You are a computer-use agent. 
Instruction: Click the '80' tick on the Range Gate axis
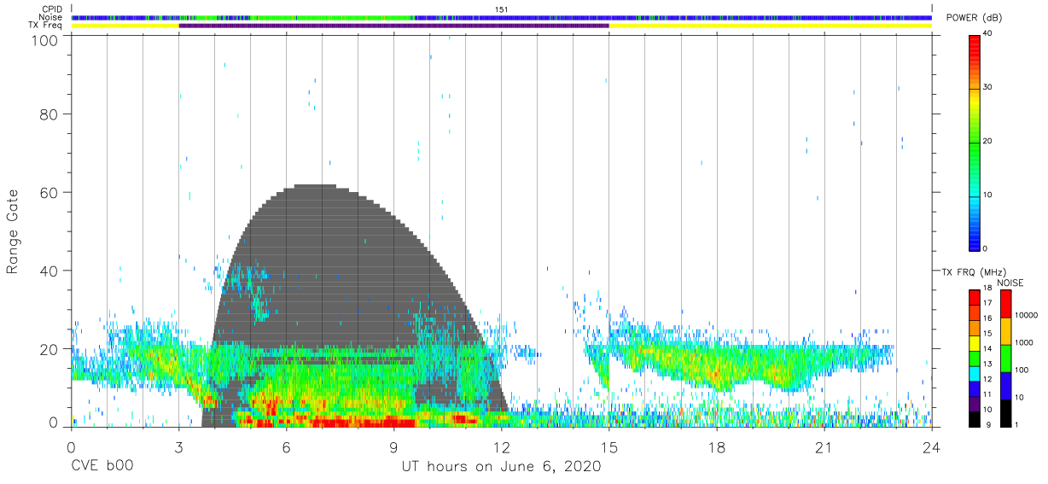coord(49,114)
